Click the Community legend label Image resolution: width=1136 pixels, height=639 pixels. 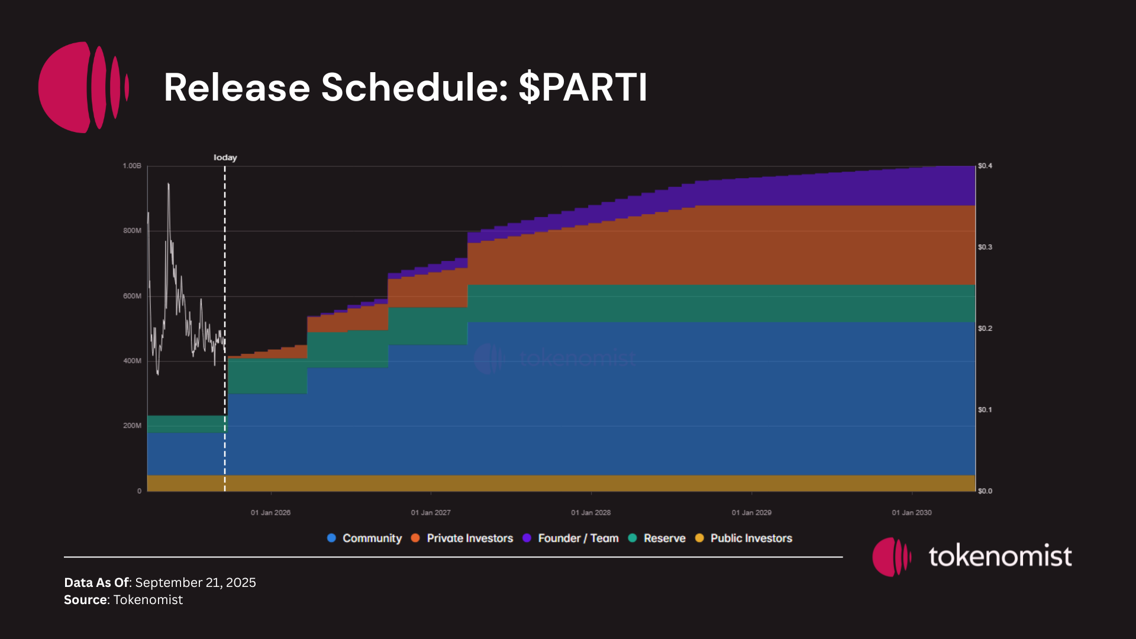pos(372,538)
